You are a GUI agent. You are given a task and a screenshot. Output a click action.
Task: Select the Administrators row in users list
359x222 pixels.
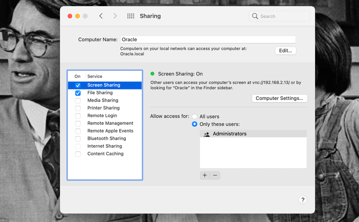tap(253, 134)
